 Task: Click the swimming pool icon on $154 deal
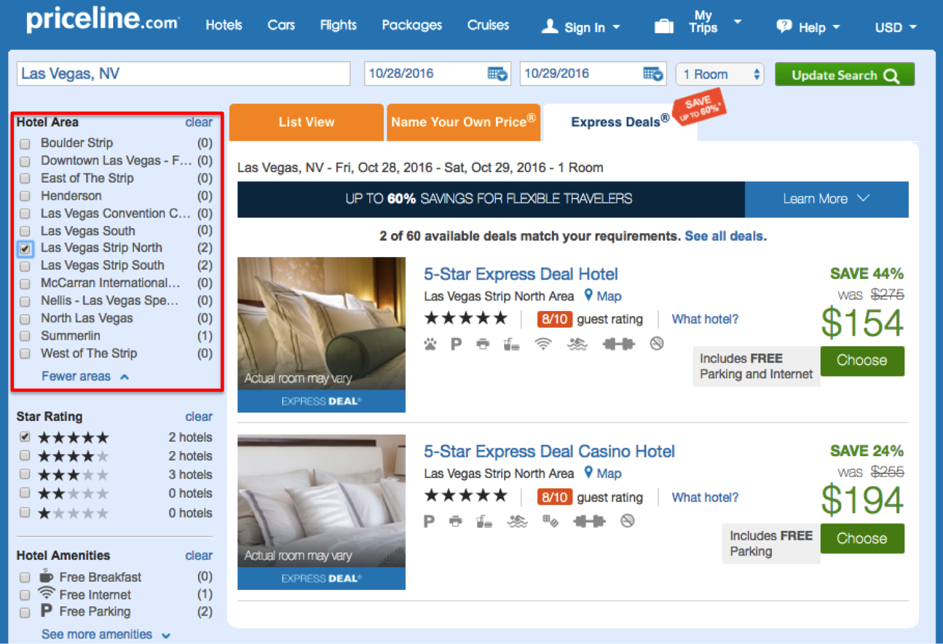(577, 344)
